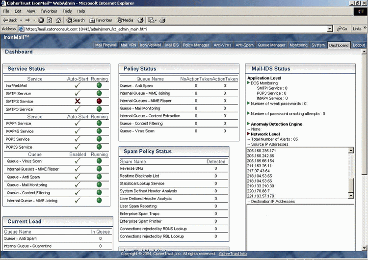Screen dimensions: 368x260
Task: Expand the Anomaly Detection Engine section
Action: 249,124
